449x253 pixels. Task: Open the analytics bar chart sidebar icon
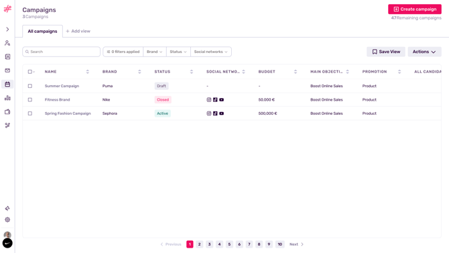tap(7, 98)
